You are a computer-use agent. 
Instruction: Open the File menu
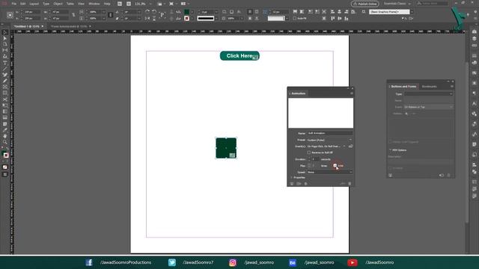(14, 4)
